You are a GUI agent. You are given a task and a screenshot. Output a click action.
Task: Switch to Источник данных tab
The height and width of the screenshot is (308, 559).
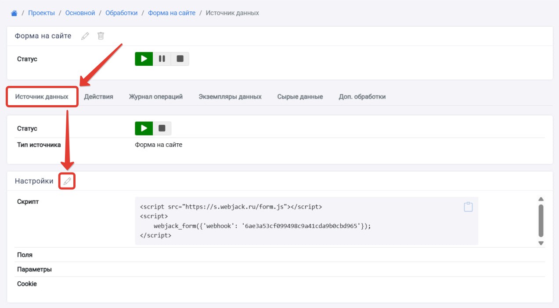[x=42, y=97]
